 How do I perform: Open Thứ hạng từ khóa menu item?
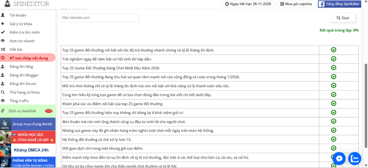[24, 92]
